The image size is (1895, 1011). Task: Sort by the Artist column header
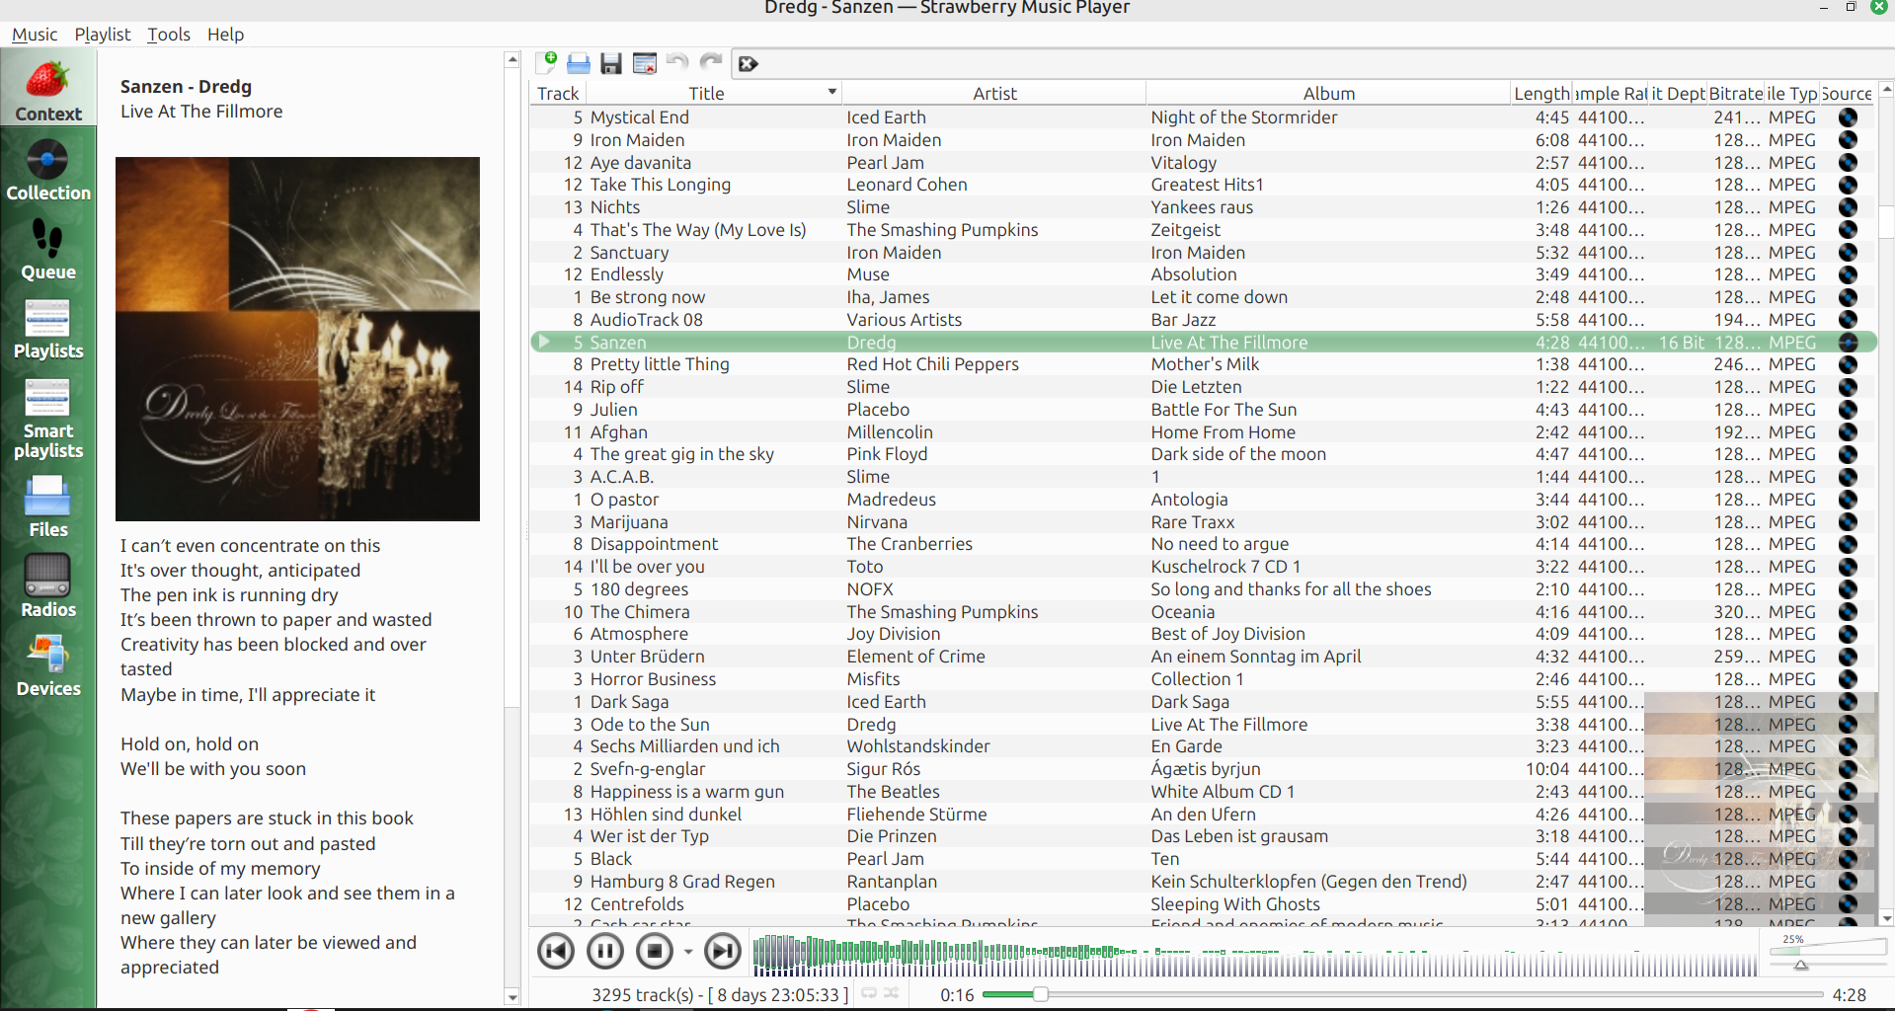pos(994,93)
